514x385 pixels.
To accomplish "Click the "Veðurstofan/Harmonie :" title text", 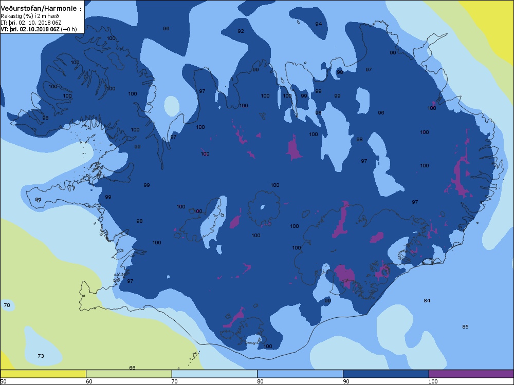I will [41, 9].
